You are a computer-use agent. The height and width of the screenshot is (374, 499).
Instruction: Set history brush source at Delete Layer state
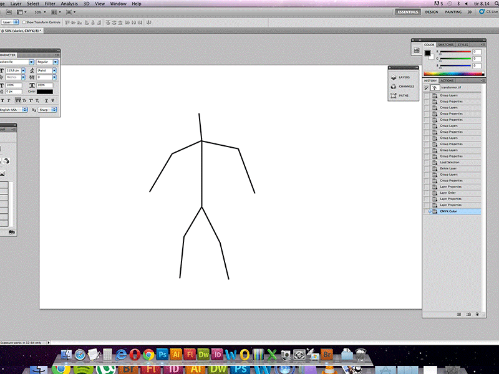click(x=427, y=168)
